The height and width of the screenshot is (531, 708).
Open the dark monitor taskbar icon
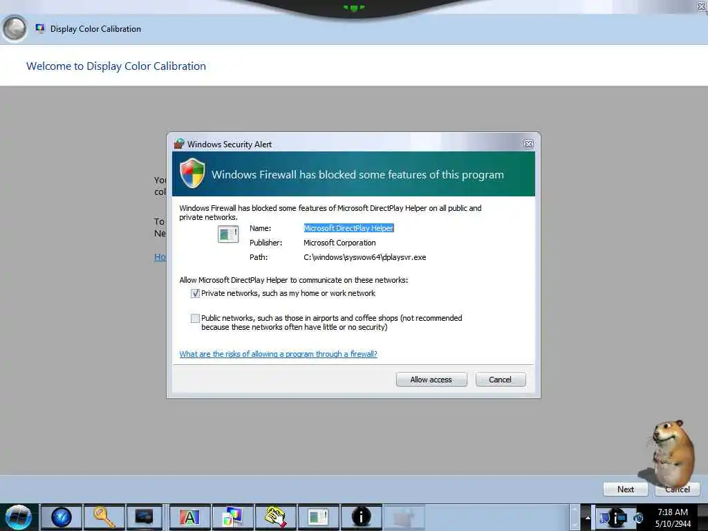144,517
